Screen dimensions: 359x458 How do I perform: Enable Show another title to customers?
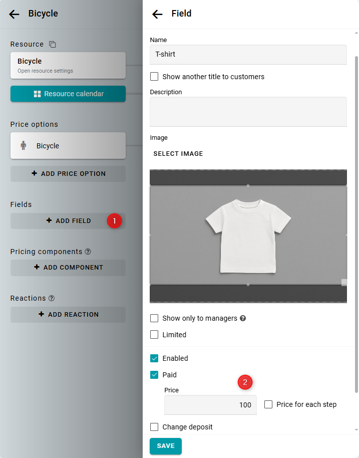[x=154, y=77]
